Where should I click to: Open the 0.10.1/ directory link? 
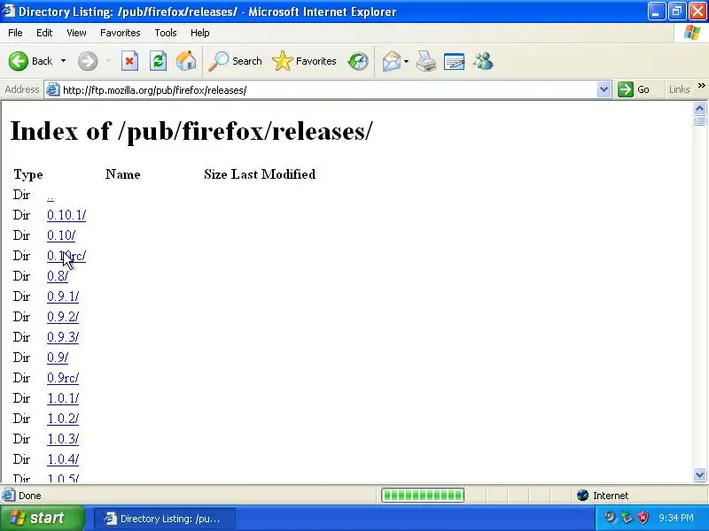pyautogui.click(x=66, y=215)
